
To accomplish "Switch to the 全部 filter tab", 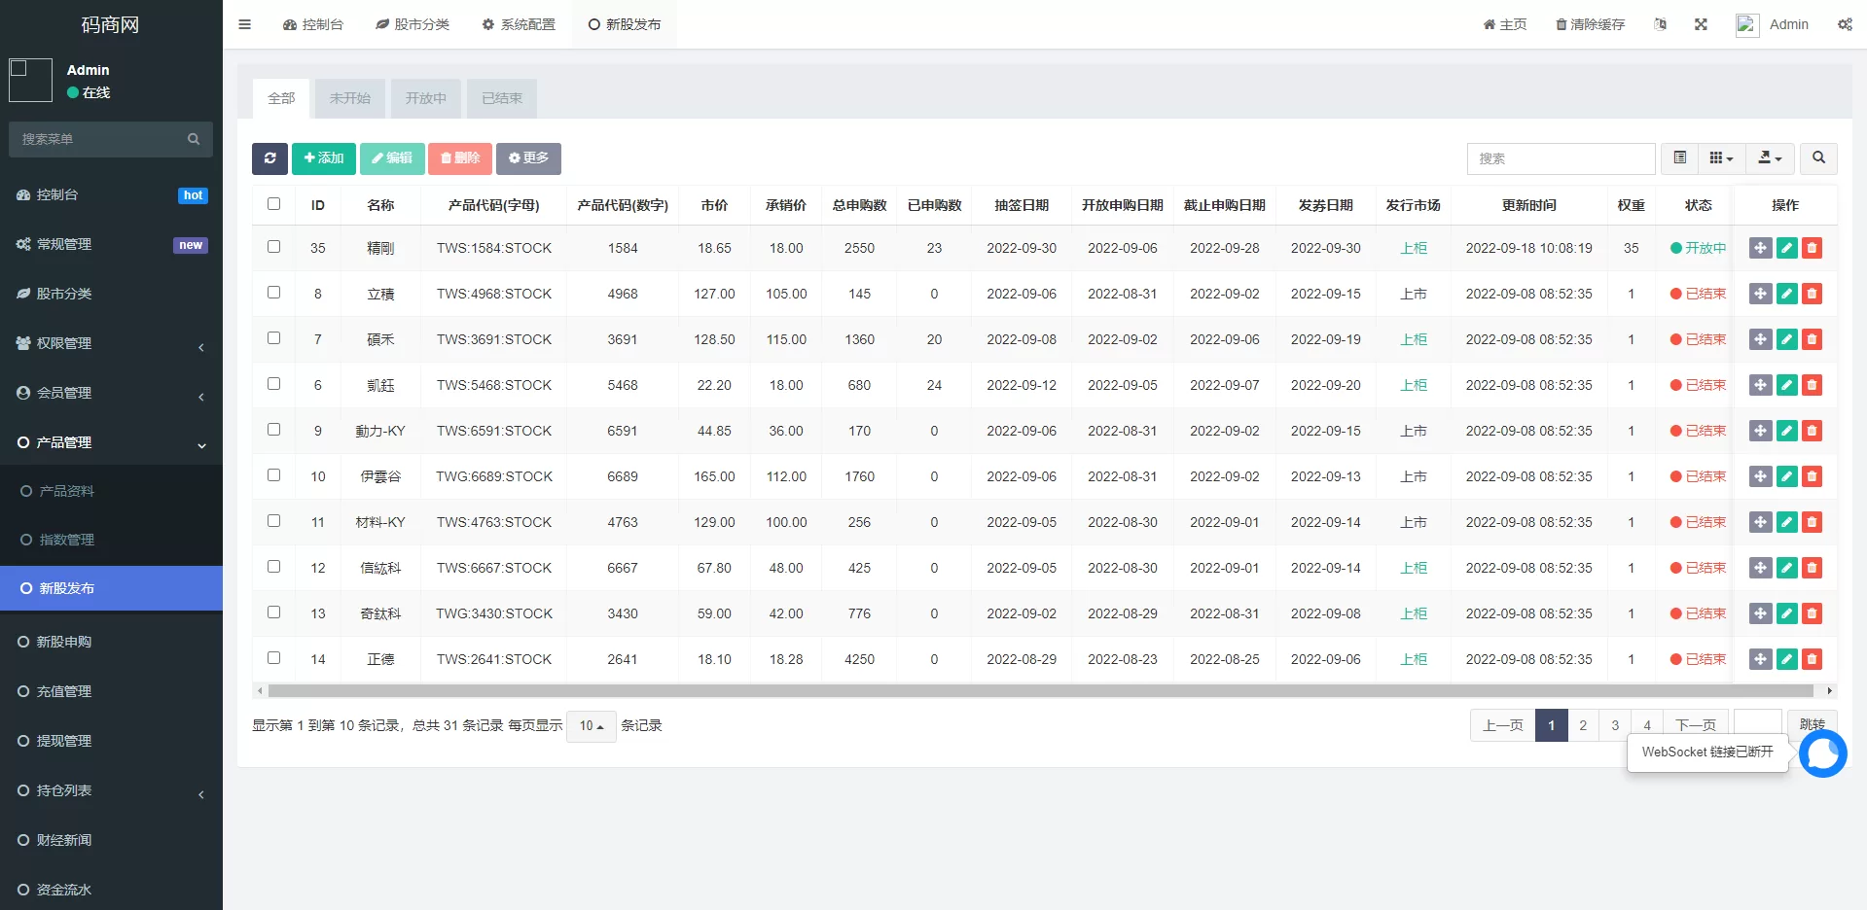I will 281,98.
